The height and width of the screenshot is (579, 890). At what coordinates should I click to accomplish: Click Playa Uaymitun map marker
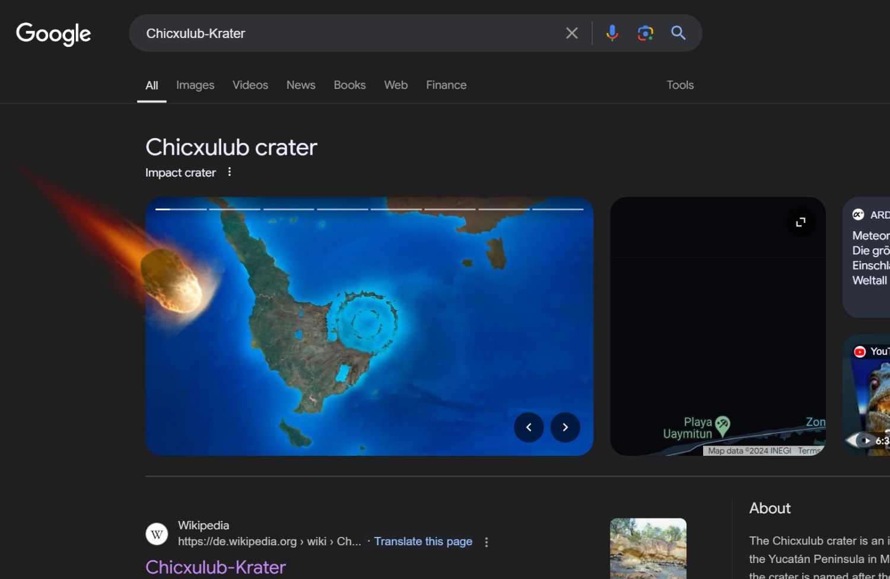click(722, 424)
